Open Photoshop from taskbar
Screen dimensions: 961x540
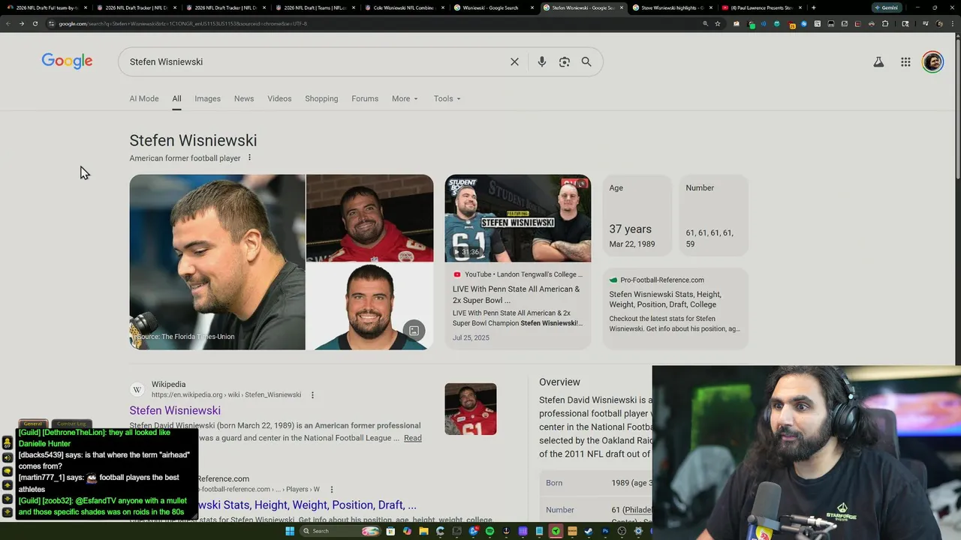pyautogui.click(x=605, y=531)
